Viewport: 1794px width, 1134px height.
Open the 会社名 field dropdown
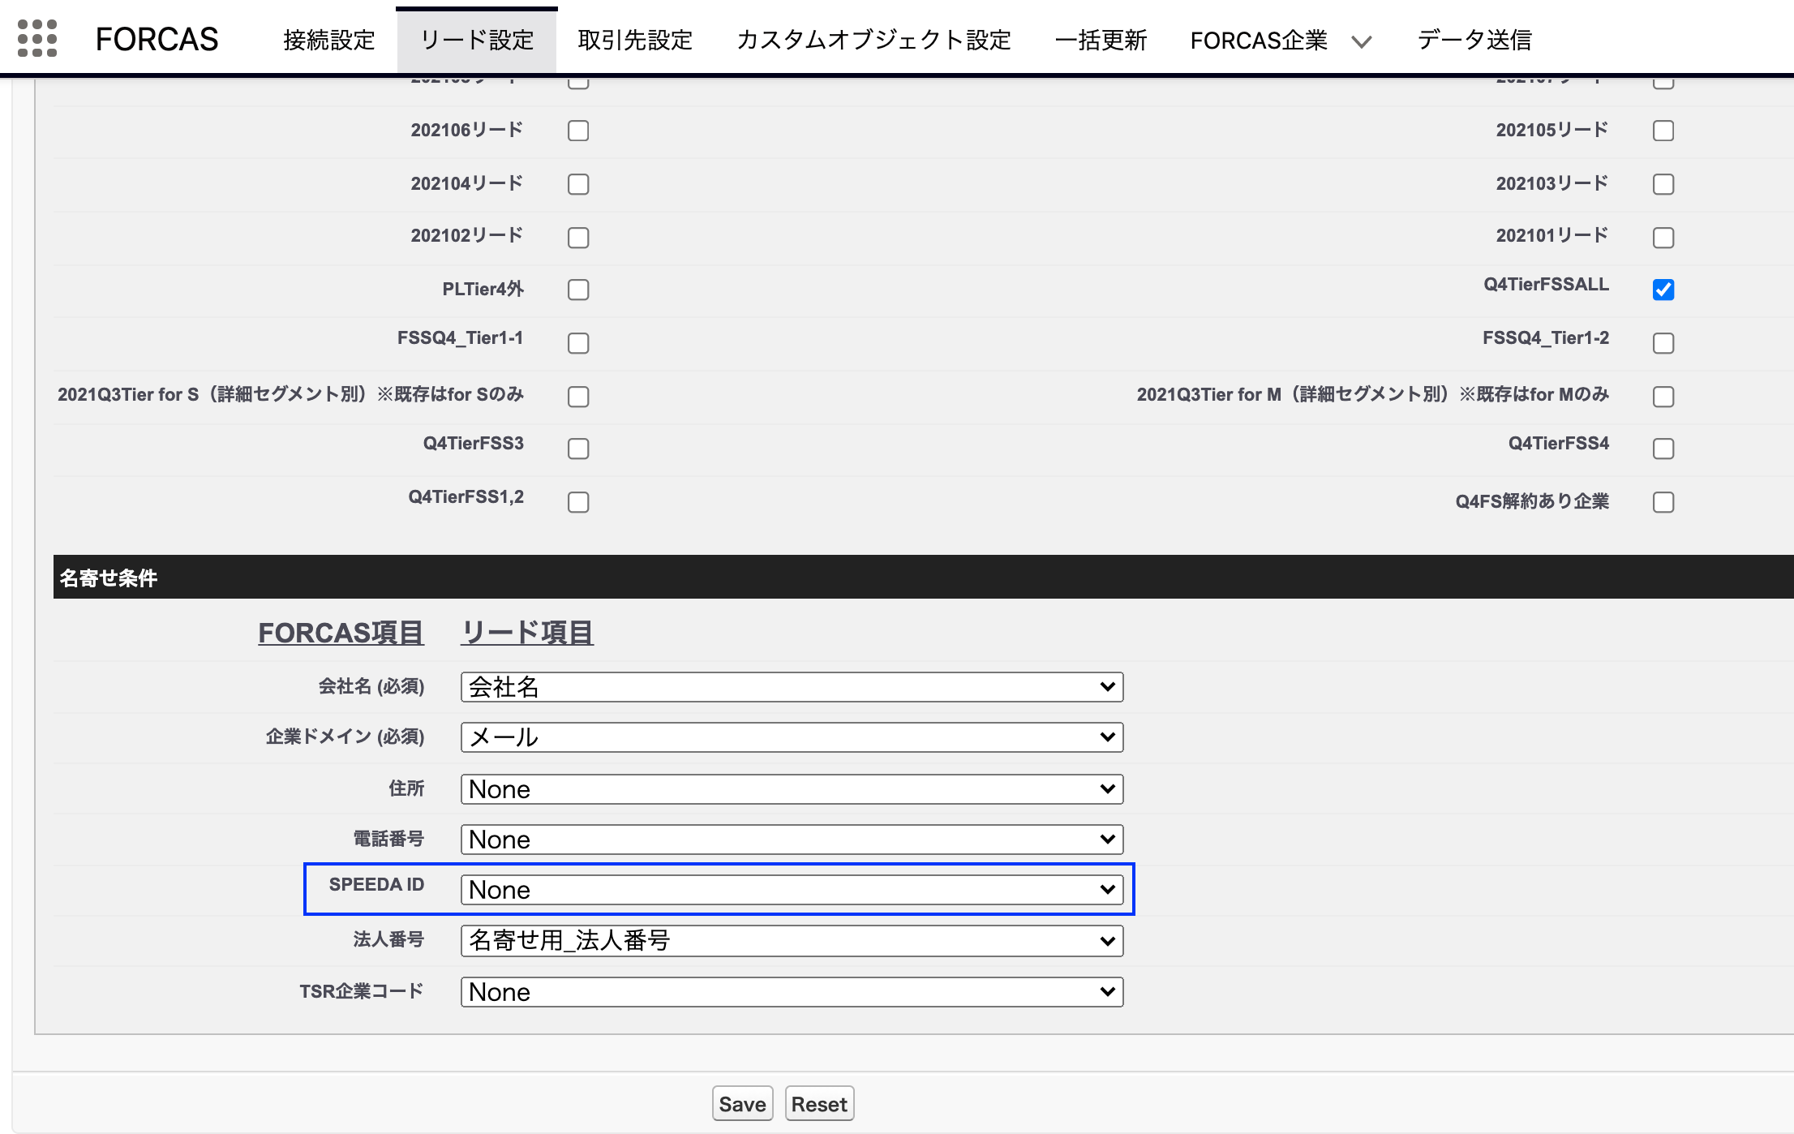click(x=792, y=686)
